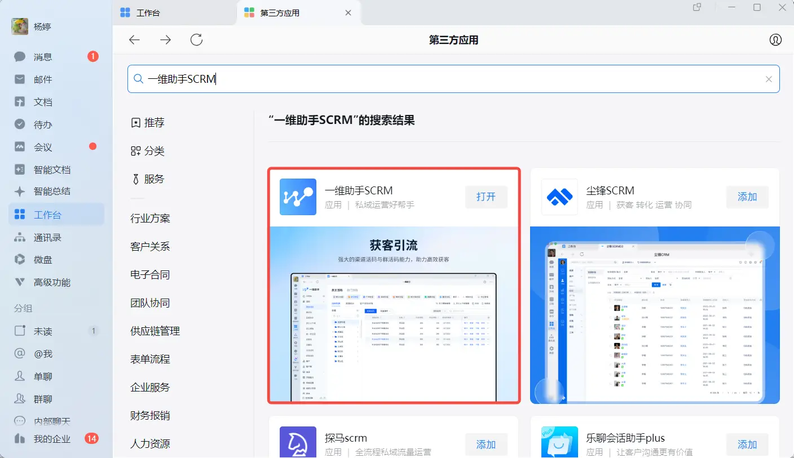
Task: Open the 高级功能 advanced features icon
Action: tap(20, 282)
